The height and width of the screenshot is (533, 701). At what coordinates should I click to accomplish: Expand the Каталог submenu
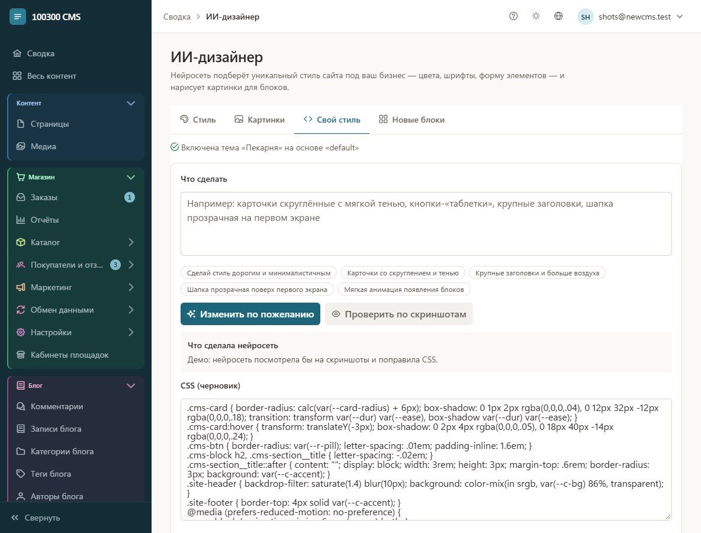(x=131, y=242)
